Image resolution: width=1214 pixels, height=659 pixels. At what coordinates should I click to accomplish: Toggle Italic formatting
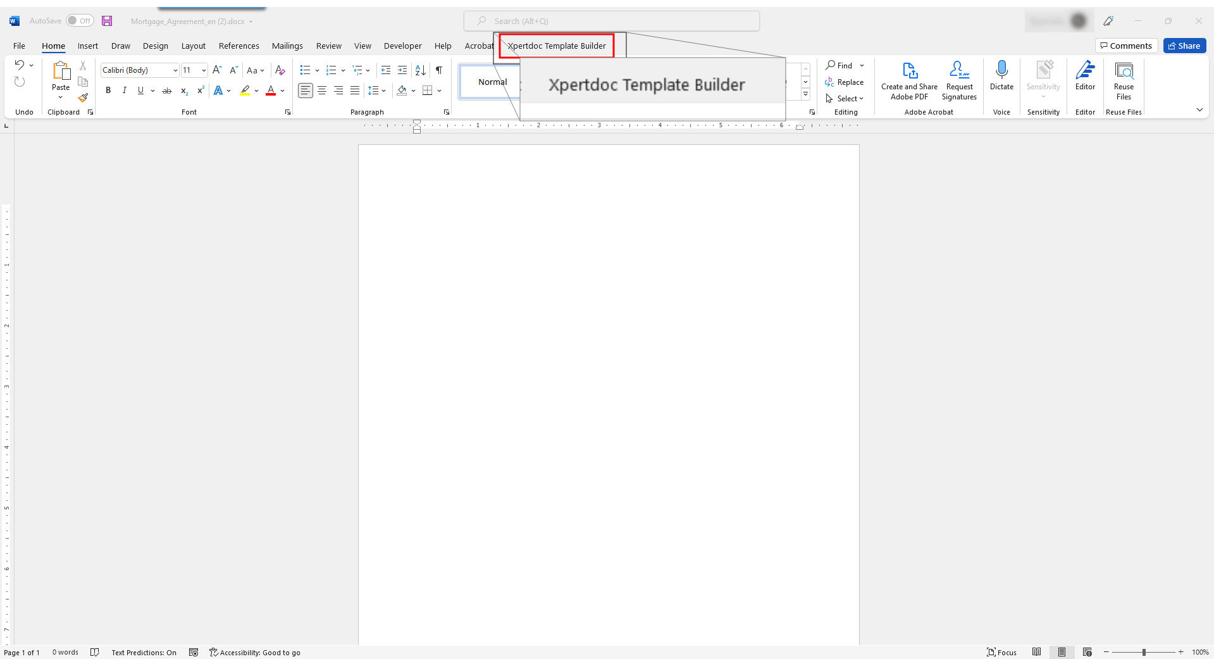point(125,91)
